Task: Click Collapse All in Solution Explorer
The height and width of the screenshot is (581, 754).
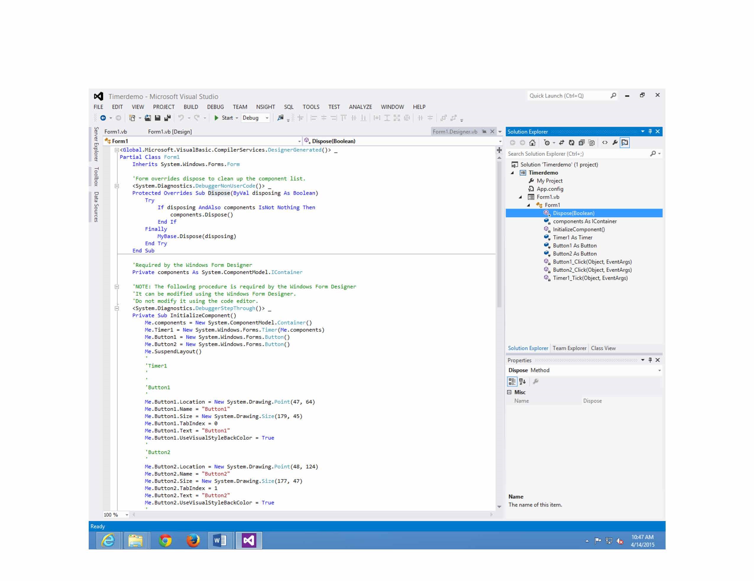Action: [x=581, y=143]
